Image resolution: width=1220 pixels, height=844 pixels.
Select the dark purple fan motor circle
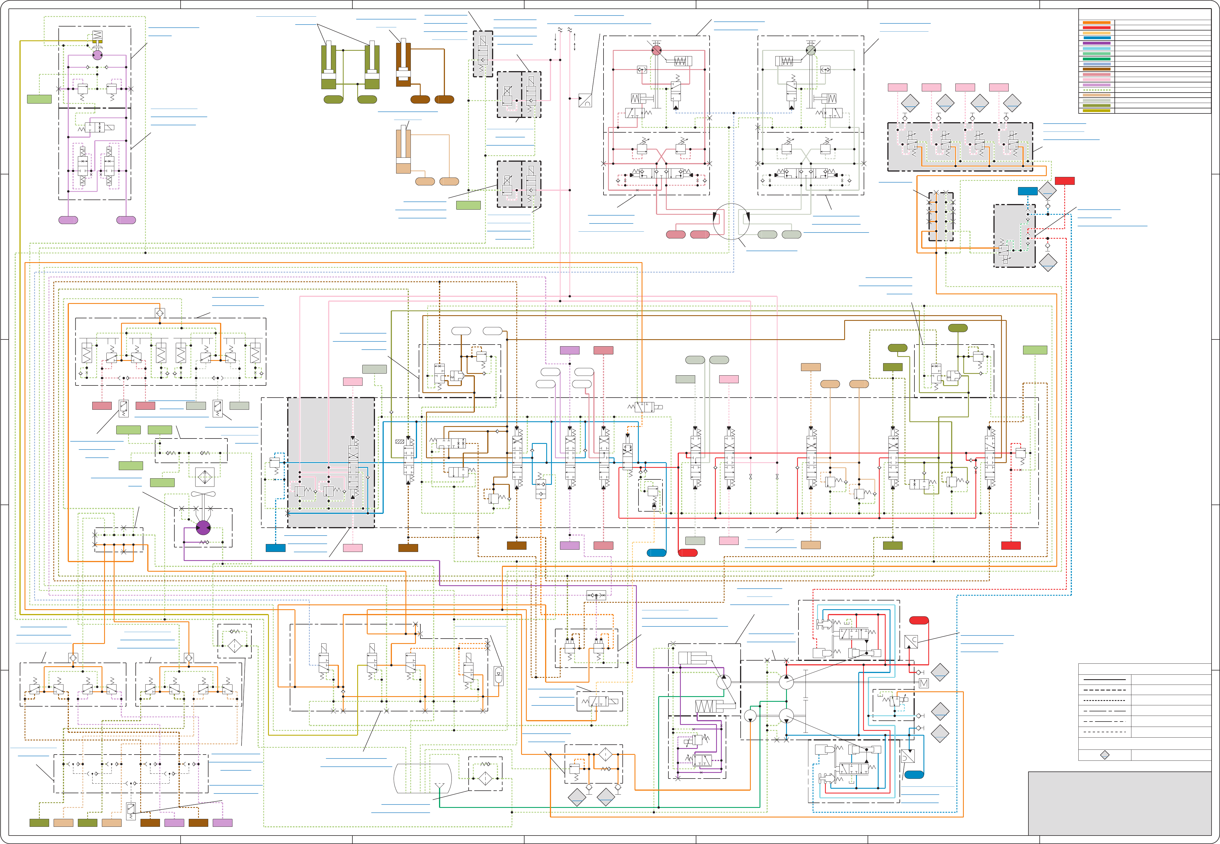point(203,528)
